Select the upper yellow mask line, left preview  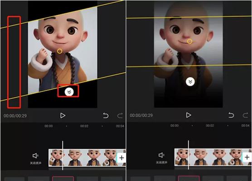pyautogui.click(x=63, y=14)
